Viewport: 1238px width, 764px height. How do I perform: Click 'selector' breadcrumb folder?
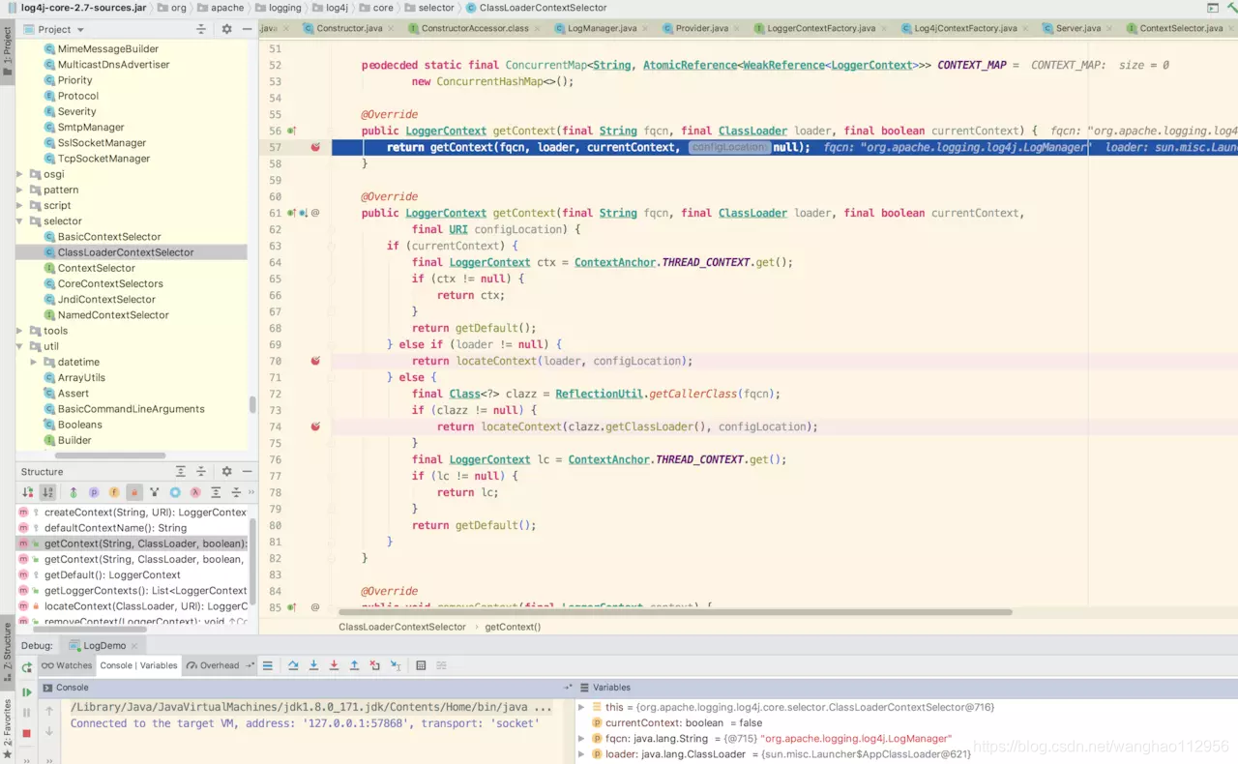click(x=429, y=8)
